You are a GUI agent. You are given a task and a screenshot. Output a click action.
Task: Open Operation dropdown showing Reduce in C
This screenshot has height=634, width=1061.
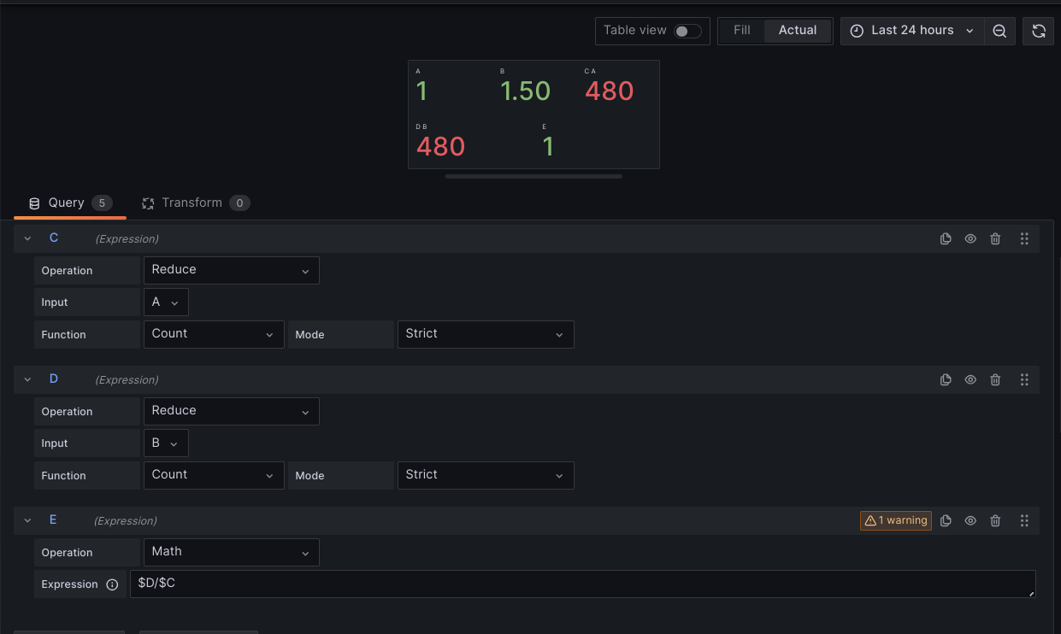[232, 270]
